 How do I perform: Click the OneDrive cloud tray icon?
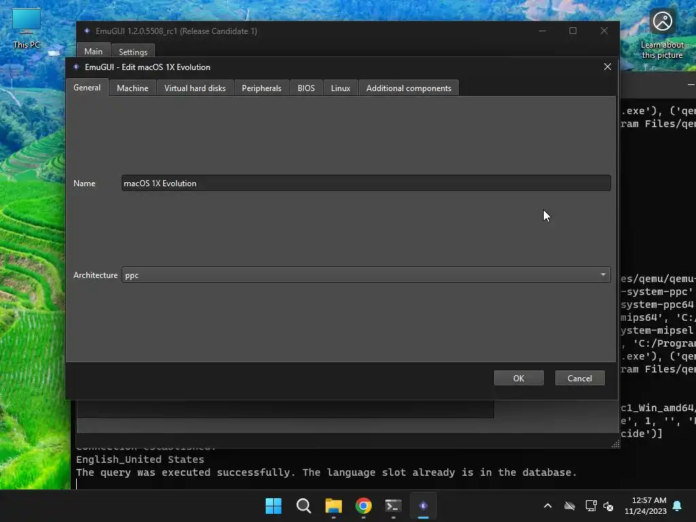[570, 506]
